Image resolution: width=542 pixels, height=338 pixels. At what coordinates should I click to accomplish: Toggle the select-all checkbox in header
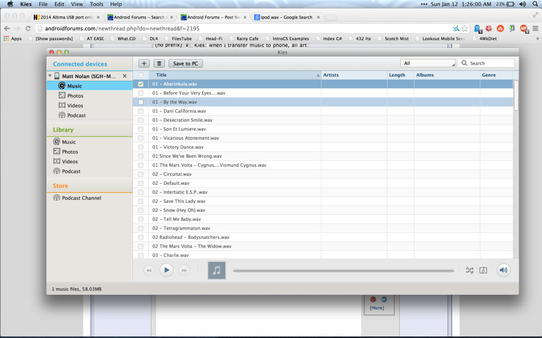[x=141, y=75]
